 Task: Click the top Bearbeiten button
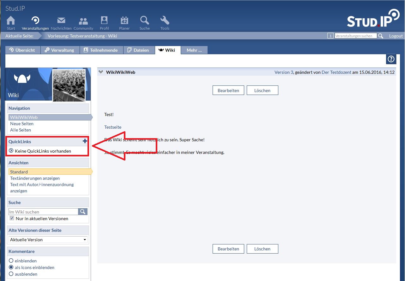click(x=228, y=91)
